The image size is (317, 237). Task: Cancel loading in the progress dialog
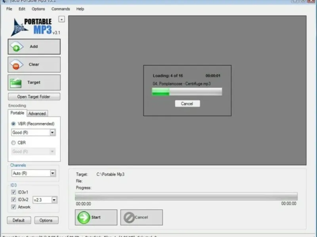tap(187, 103)
